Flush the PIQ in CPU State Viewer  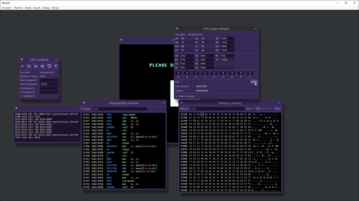[254, 82]
